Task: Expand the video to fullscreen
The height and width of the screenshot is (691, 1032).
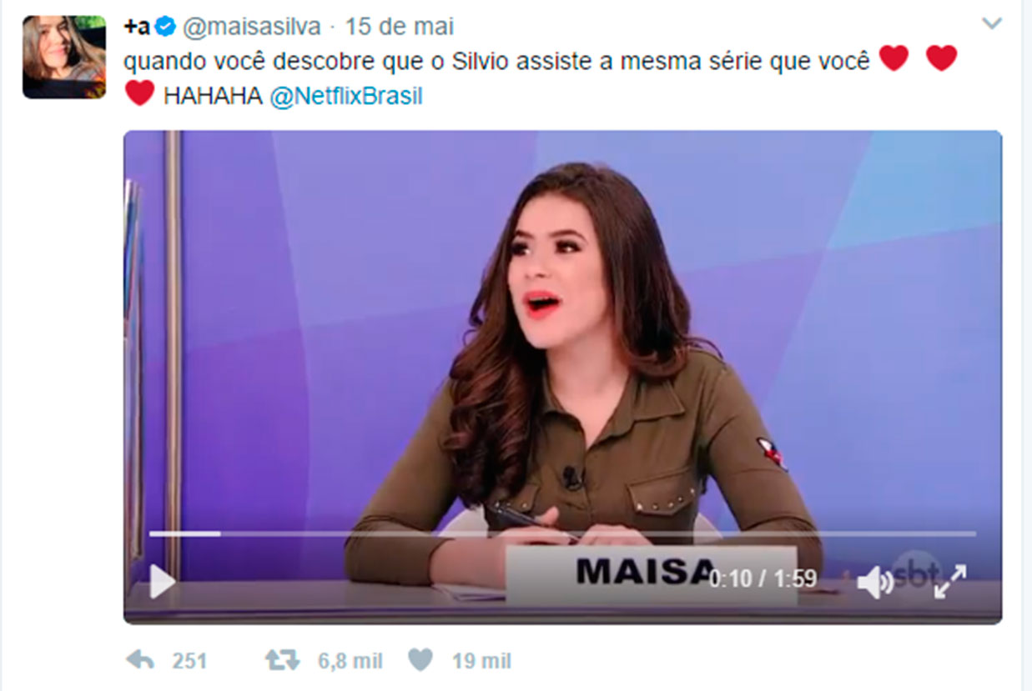Action: tap(950, 581)
